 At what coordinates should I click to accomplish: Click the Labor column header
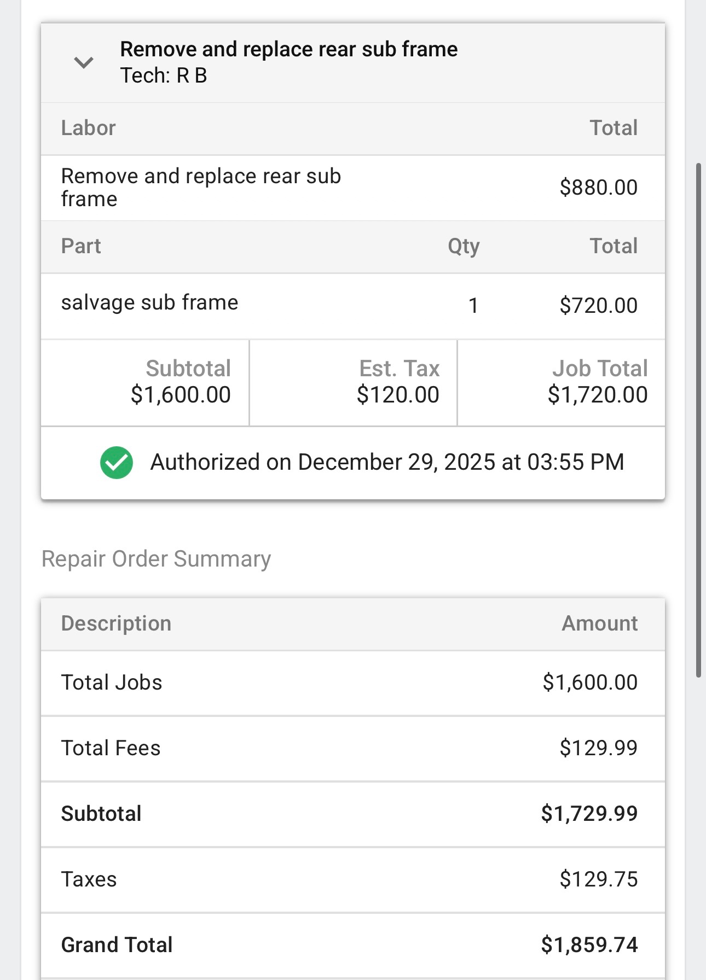pyautogui.click(x=88, y=128)
